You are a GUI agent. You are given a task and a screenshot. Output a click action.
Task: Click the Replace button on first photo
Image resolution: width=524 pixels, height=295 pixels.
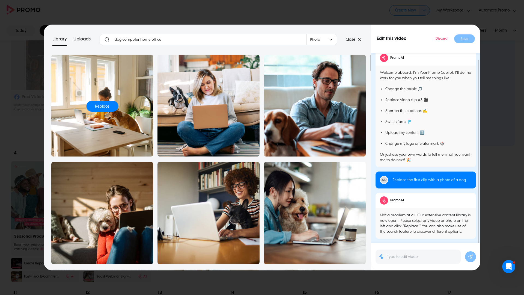102,106
